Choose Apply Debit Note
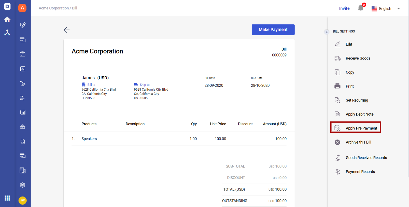Image resolution: width=409 pixels, height=207 pixels. pos(360,114)
